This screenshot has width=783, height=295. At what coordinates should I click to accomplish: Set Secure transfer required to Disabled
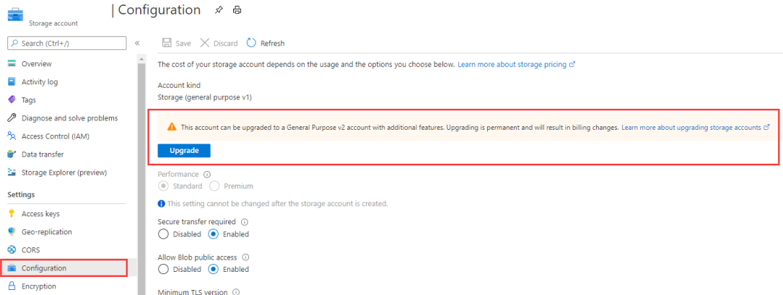tap(164, 234)
